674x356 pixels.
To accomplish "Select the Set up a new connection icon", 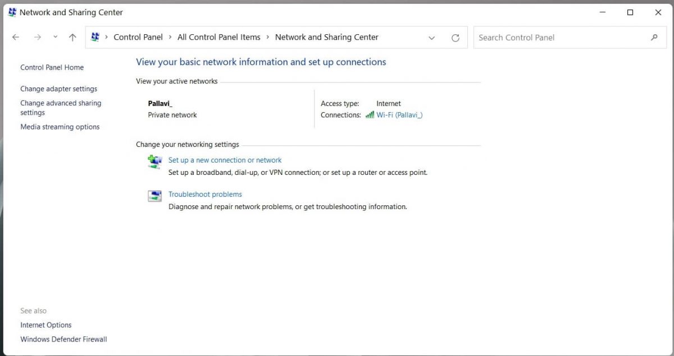I will pyautogui.click(x=154, y=161).
